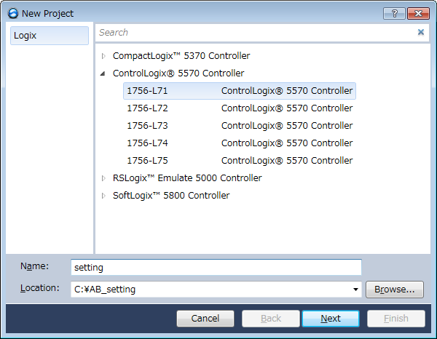437x339 pixels.
Task: Select Logix category in left panel
Action: tap(50, 36)
